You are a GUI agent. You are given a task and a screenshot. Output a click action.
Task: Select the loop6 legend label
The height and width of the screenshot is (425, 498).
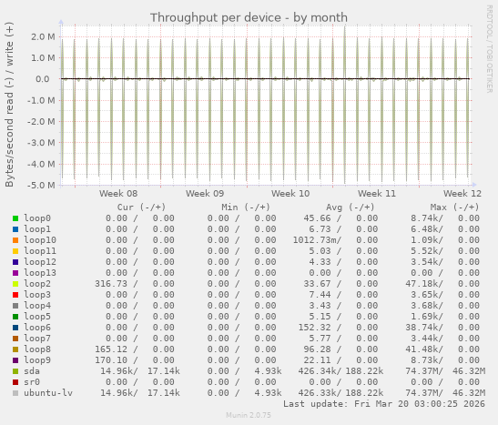tap(37, 328)
